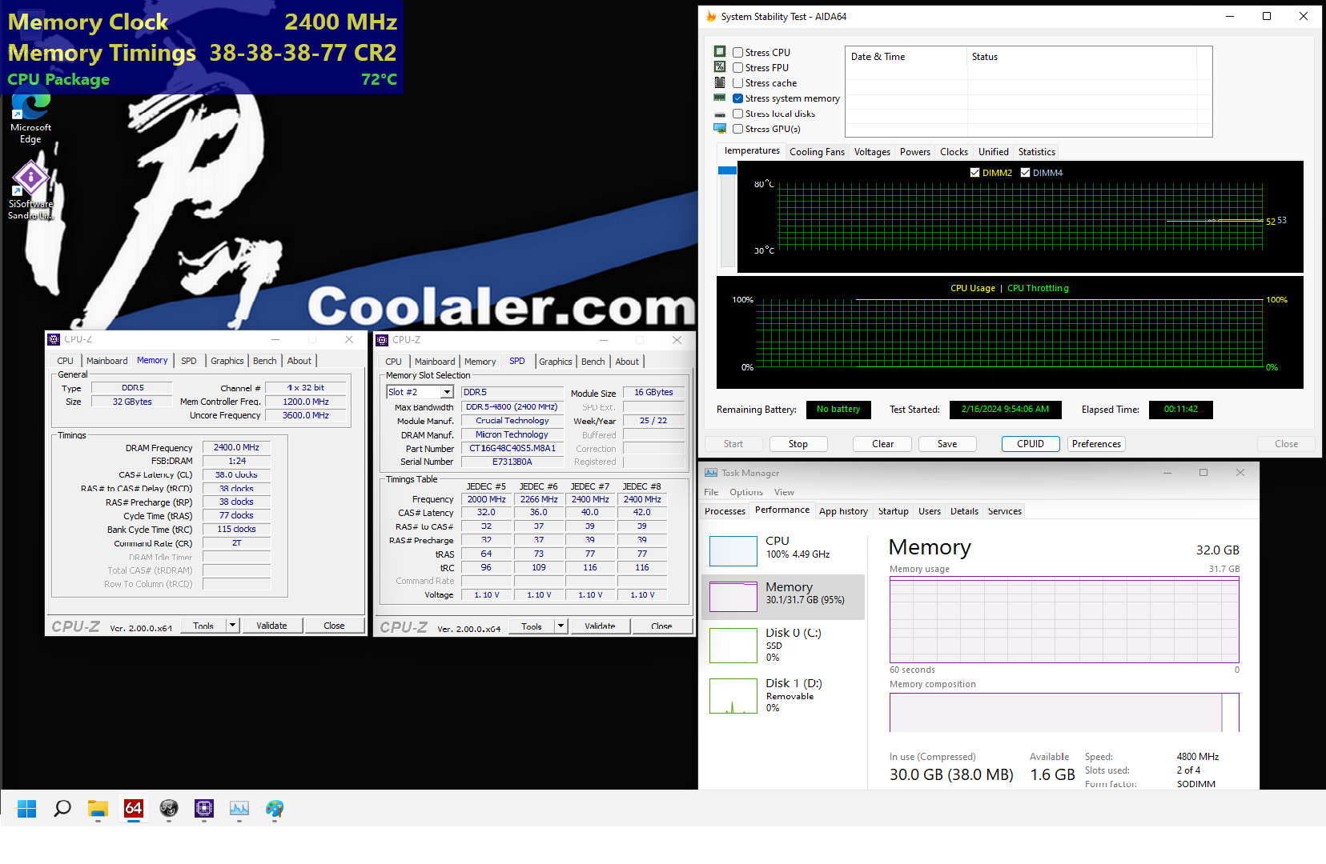Open File Explorer from taskbar
The image size is (1326, 864).
(98, 809)
